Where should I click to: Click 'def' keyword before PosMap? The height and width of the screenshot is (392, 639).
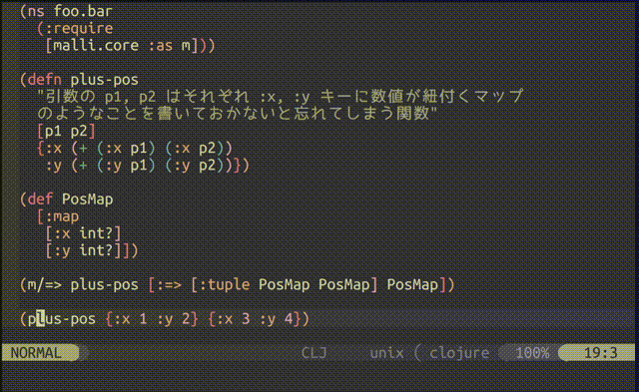tap(40, 199)
